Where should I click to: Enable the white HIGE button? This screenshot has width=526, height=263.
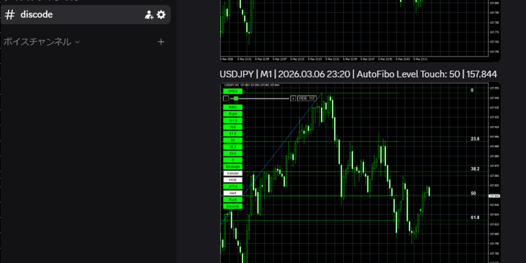coord(233,179)
